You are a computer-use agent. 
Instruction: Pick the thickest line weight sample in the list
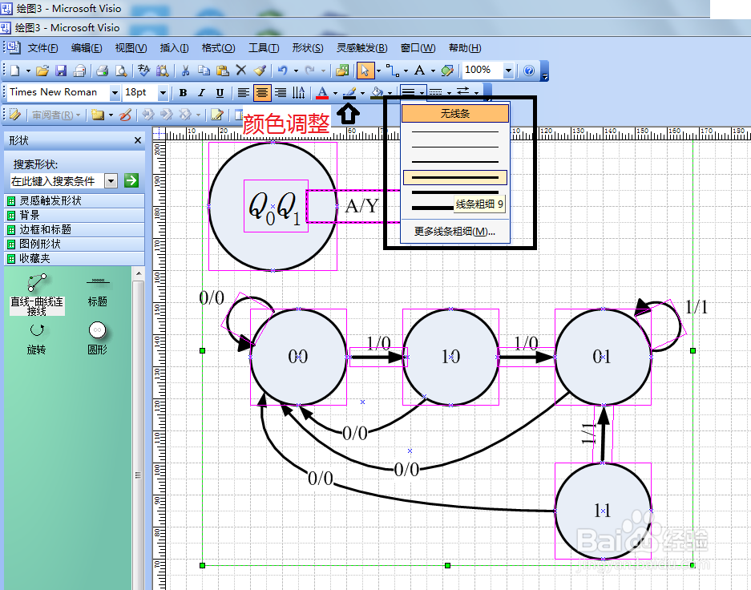(432, 208)
